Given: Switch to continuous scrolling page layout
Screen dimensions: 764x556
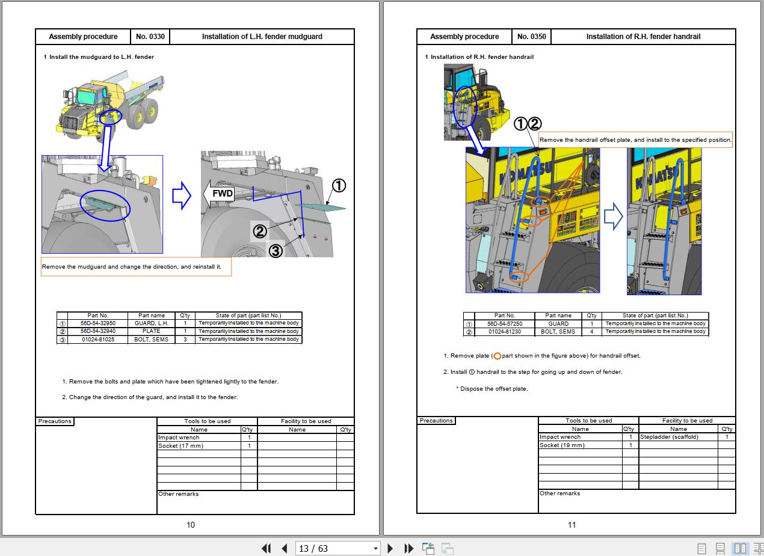Looking at the screenshot, I should 720,548.
